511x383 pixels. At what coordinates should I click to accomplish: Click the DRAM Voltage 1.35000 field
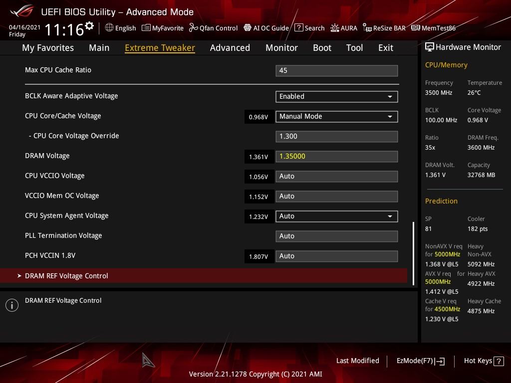(x=337, y=156)
